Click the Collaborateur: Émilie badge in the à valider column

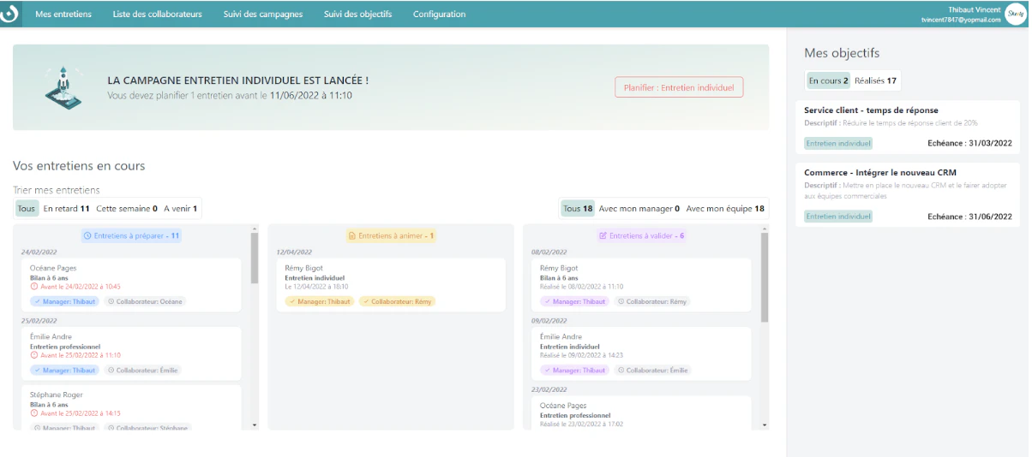click(x=653, y=371)
